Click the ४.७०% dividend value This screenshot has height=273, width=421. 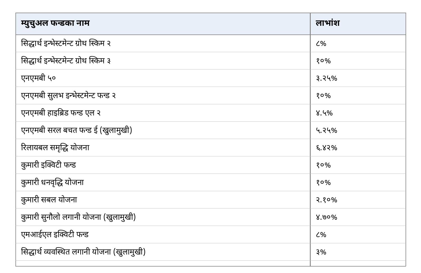tap(326, 217)
